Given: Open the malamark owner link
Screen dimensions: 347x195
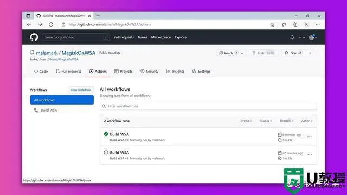Looking at the screenshot, I should coord(47,53).
